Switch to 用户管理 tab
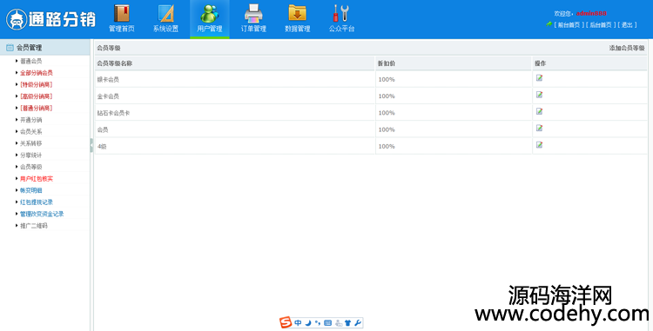Image resolution: width=653 pixels, height=331 pixels. coord(210,19)
